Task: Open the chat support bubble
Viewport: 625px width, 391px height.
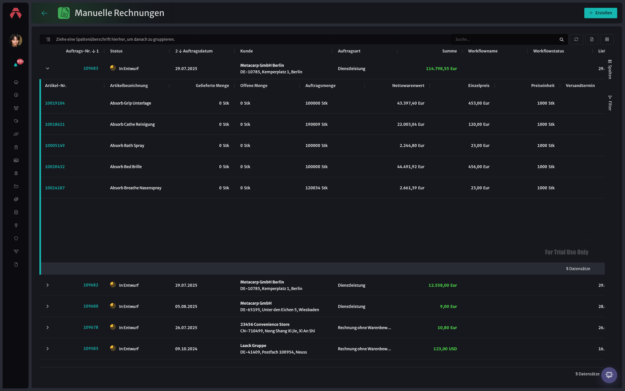Action: [x=609, y=375]
